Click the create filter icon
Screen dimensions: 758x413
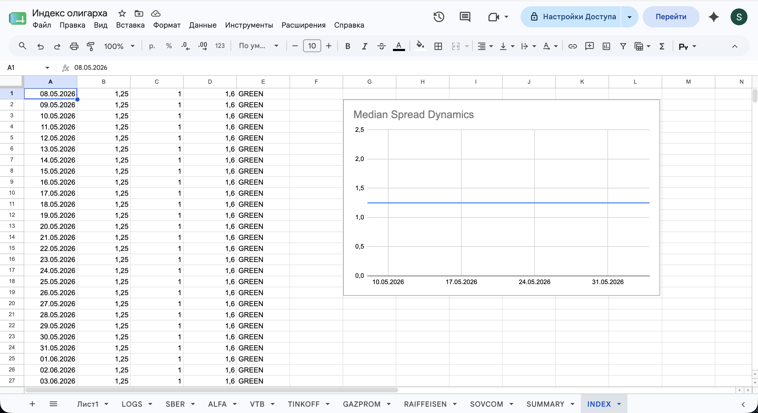tap(623, 46)
